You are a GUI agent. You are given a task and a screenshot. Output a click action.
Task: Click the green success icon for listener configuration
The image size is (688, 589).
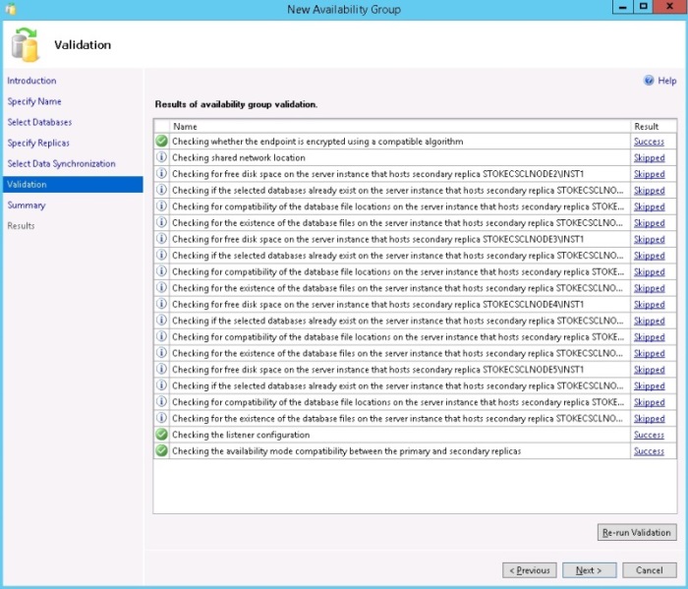(161, 435)
